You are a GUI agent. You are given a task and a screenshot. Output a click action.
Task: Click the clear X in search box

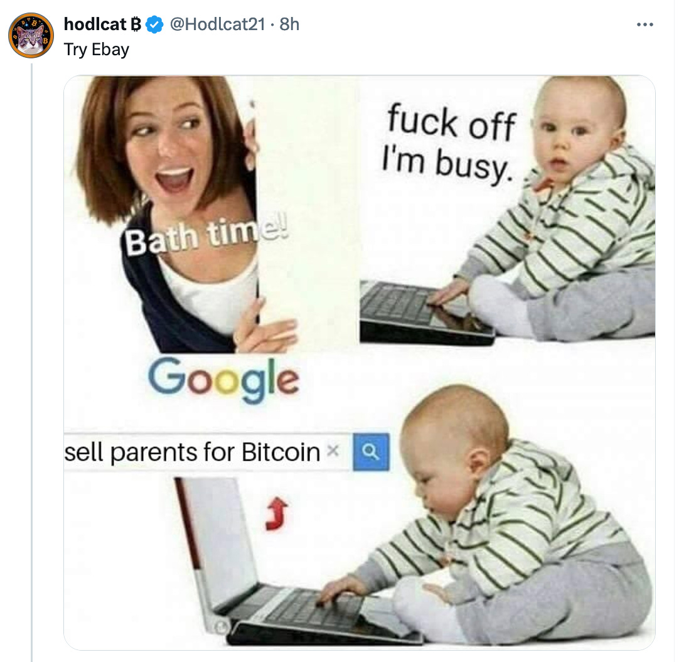coord(333,450)
